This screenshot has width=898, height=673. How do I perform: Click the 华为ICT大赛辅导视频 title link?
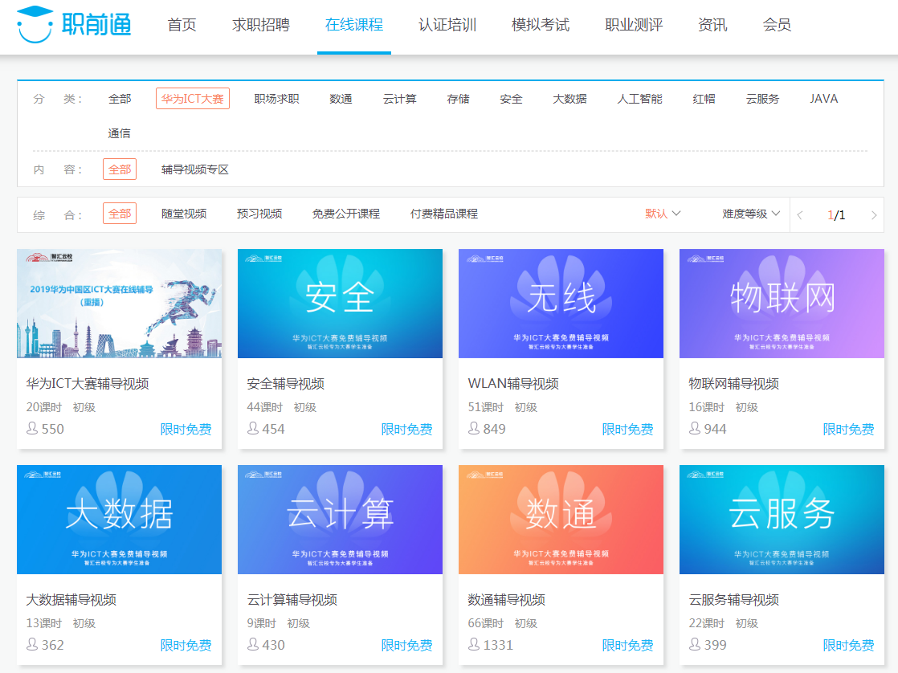pyautogui.click(x=88, y=383)
